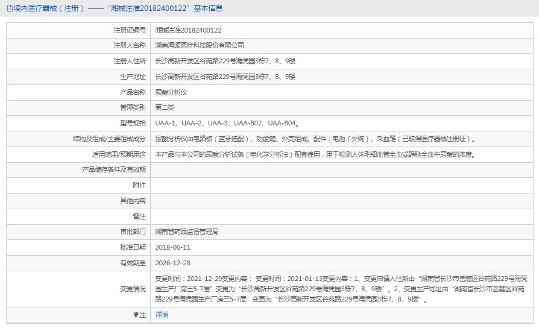This screenshot has height=328, width=539.
Task: Click the page title 境内医疗器械（注册）
Action: pos(48,8)
